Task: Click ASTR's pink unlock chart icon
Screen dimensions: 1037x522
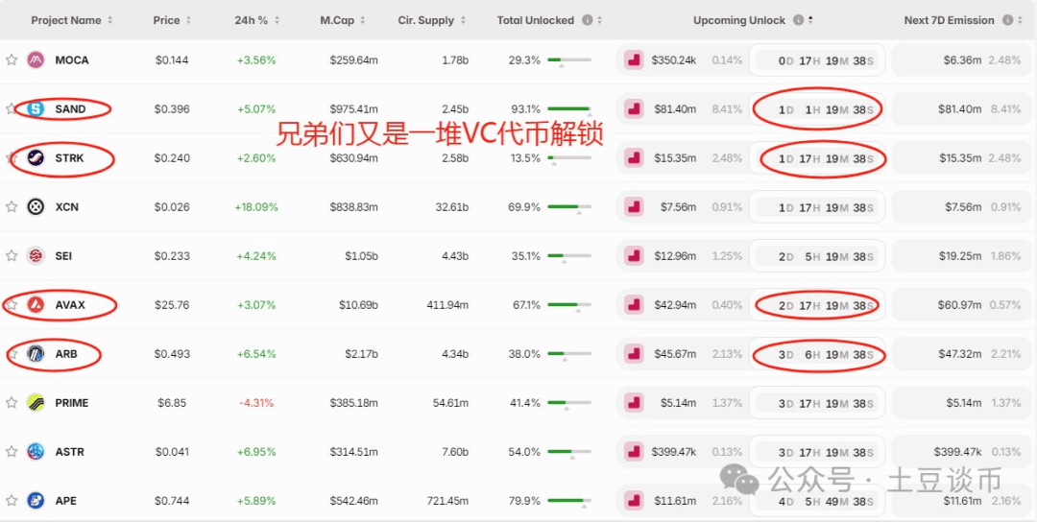Action: click(x=634, y=451)
